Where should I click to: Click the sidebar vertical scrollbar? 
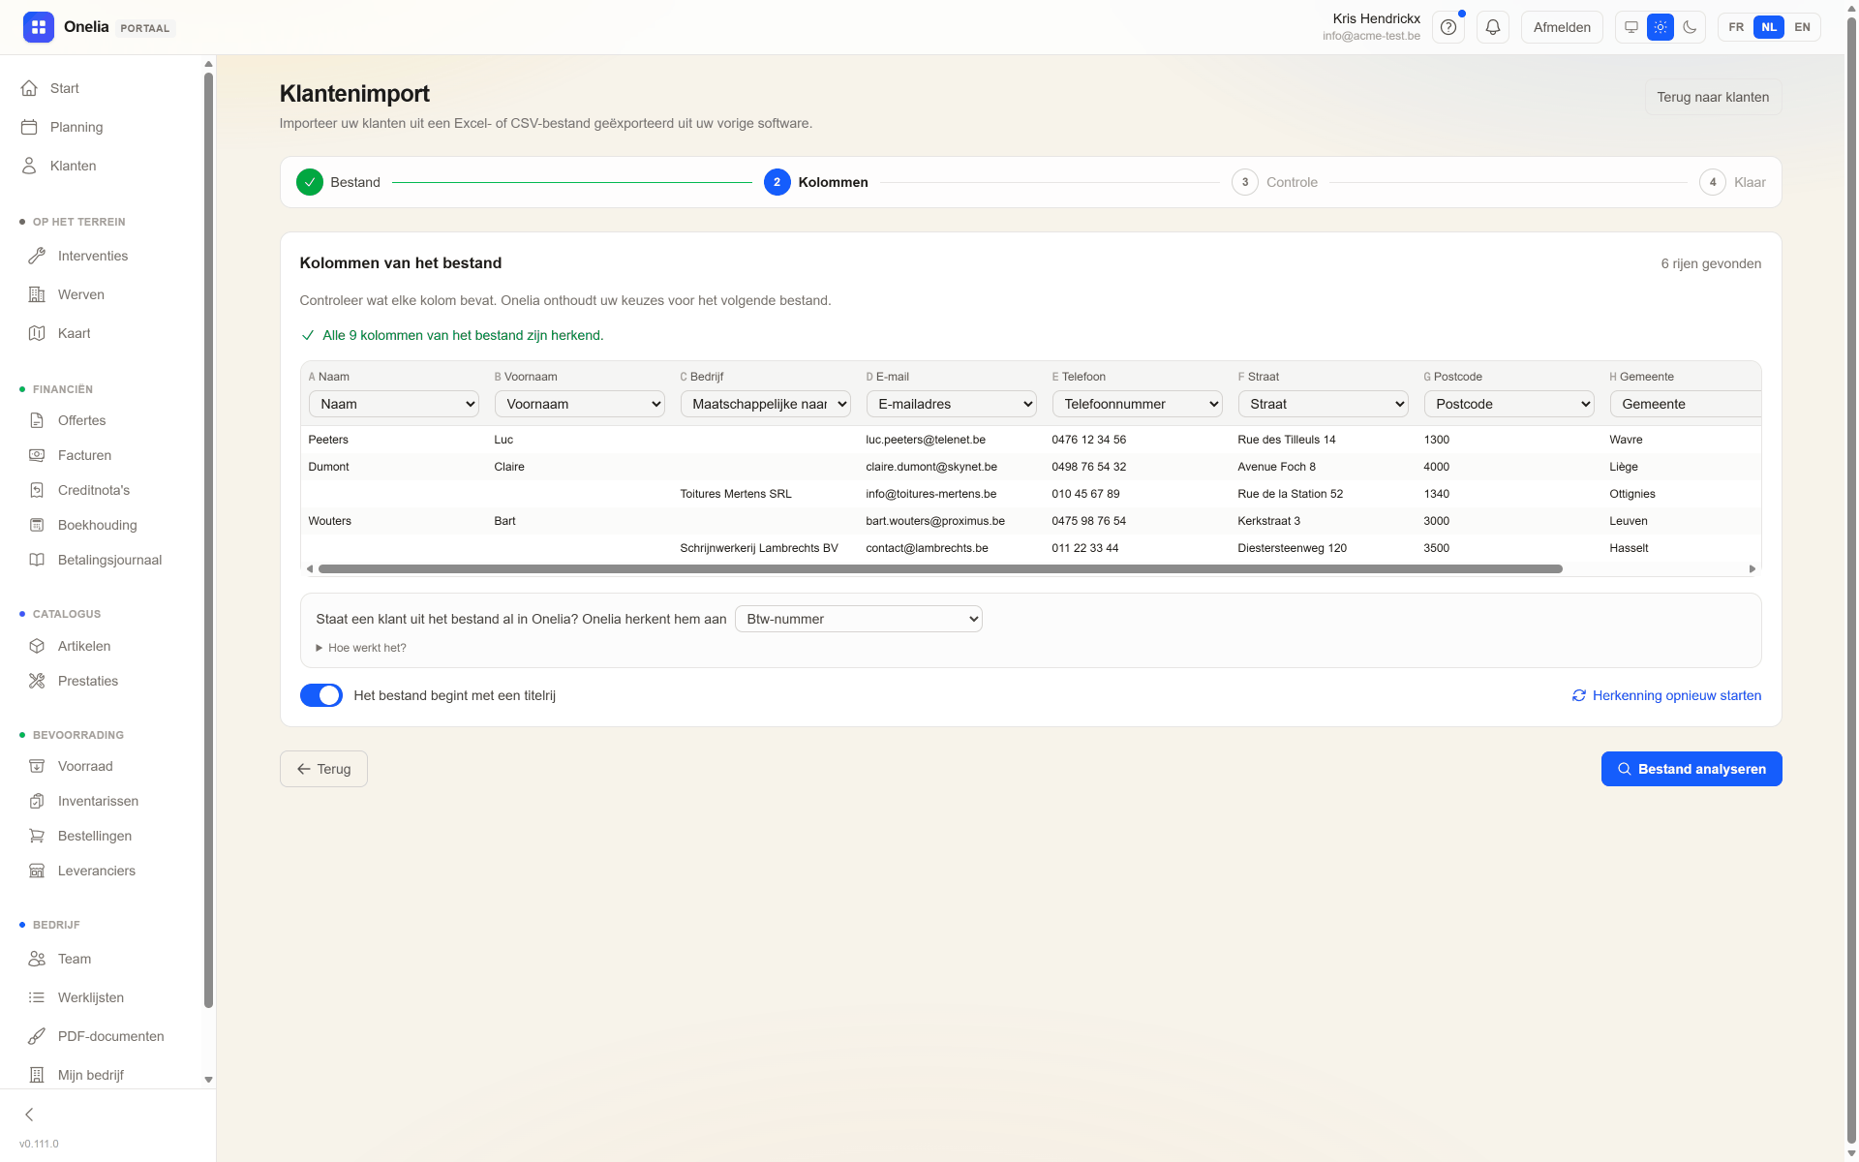208,540
